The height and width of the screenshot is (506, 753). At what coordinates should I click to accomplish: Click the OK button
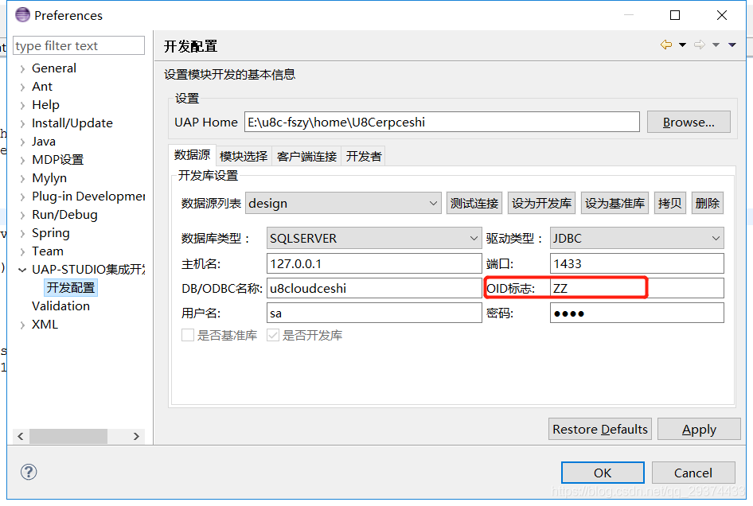(x=603, y=473)
